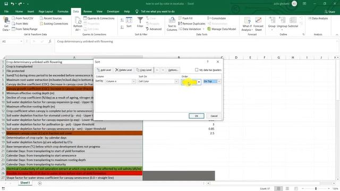Switch to the Review tab
The image size is (340, 191).
[88, 12]
